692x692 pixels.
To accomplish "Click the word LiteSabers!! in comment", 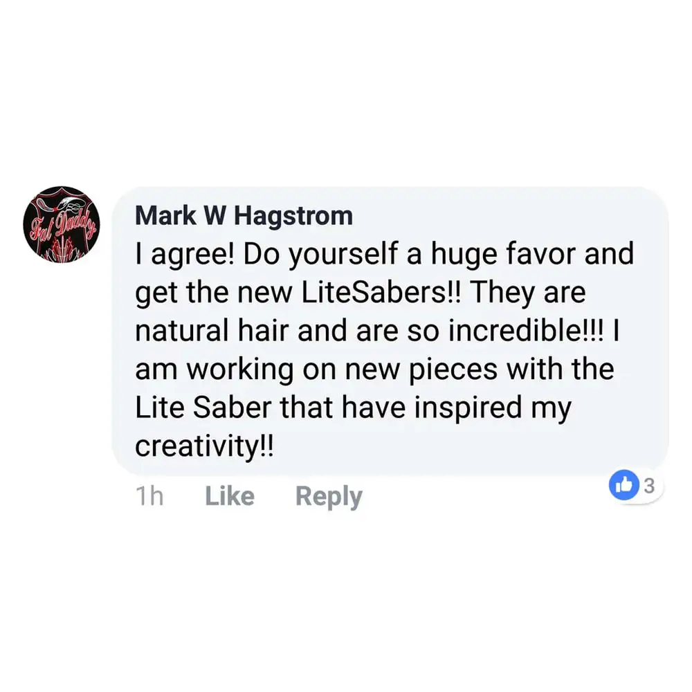I will coord(381,292).
